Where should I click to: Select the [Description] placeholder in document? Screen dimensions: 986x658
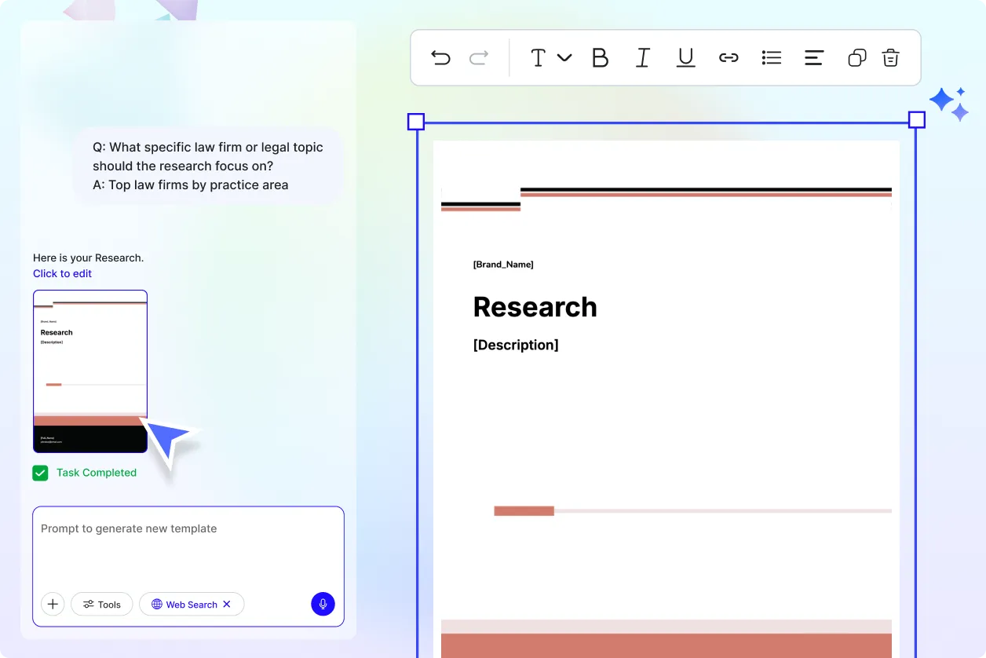click(x=516, y=345)
